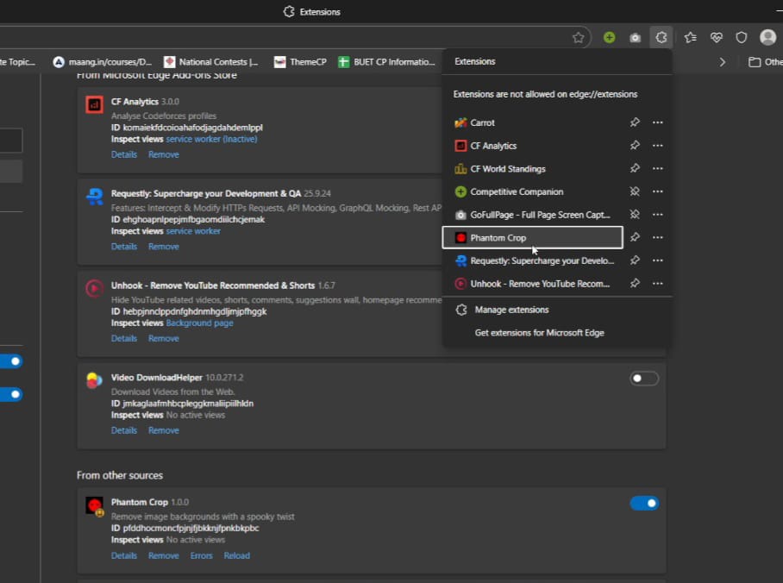783x583 pixels.
Task: Open Browser essentials heart icon
Action: 716,37
